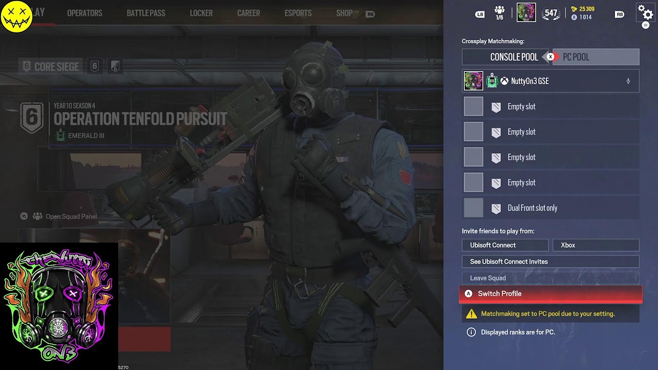This screenshot has width=658, height=370.
Task: Select the Dual Front slot only row
Action: pos(551,208)
